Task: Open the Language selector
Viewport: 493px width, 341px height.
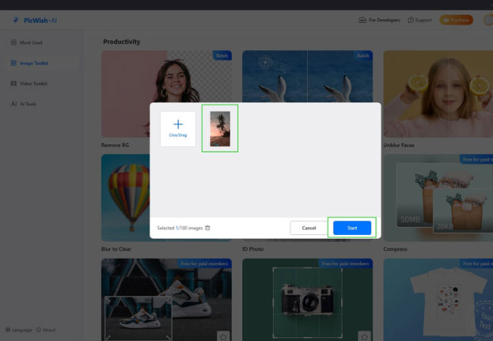Action: coord(19,330)
